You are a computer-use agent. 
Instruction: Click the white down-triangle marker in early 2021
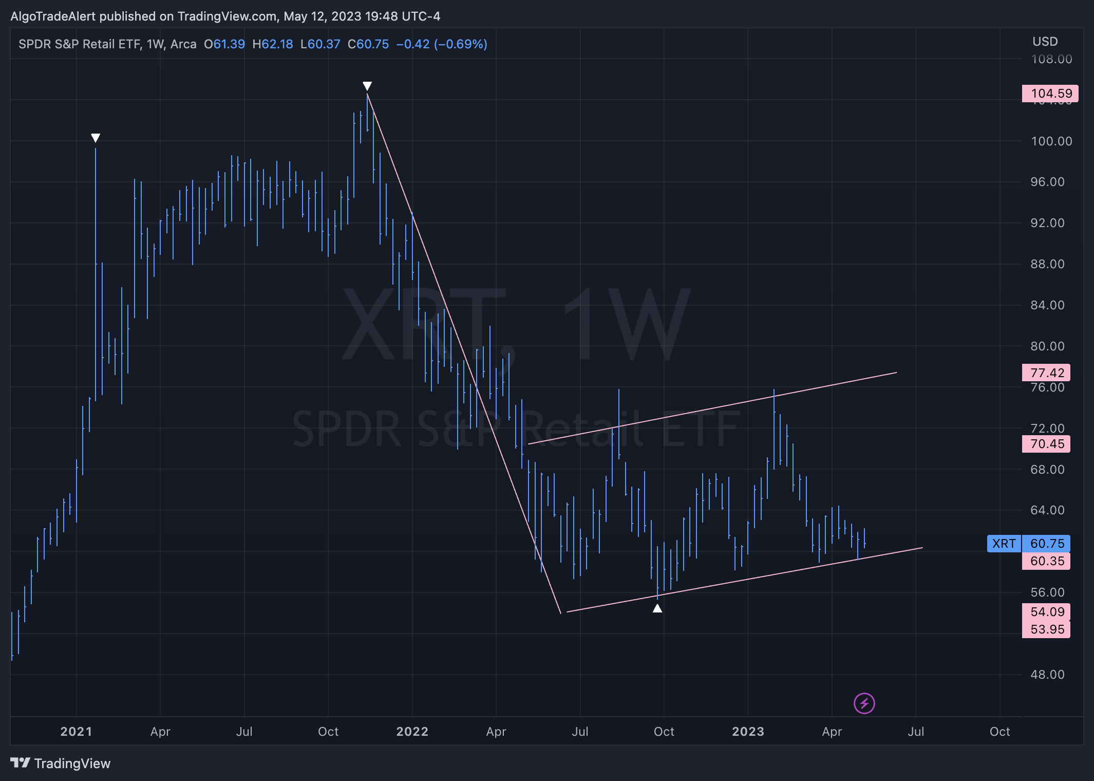pyautogui.click(x=96, y=138)
